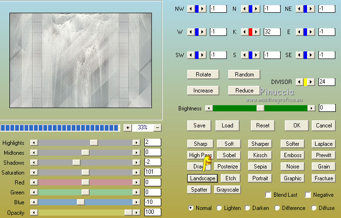341x218 pixels.
Task: Increase the SE kernel value arrow
Action: (x=311, y=55)
